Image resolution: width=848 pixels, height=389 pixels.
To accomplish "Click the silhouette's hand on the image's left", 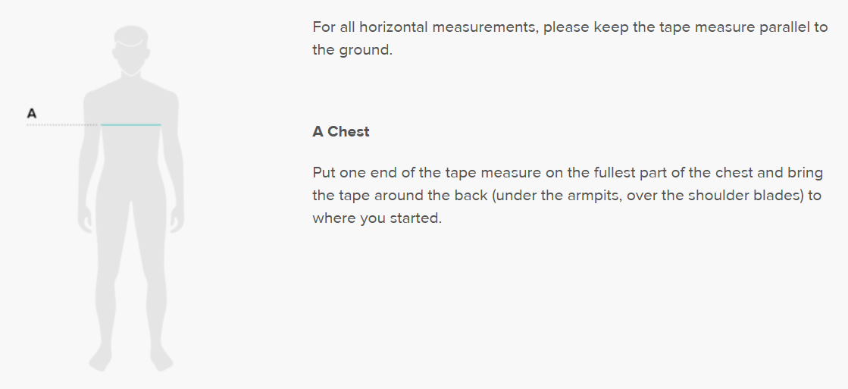I will pyautogui.click(x=85, y=221).
